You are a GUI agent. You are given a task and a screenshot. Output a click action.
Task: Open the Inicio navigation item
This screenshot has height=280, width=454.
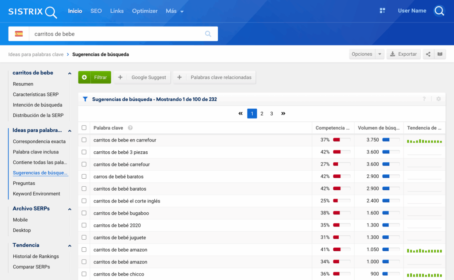75,11
